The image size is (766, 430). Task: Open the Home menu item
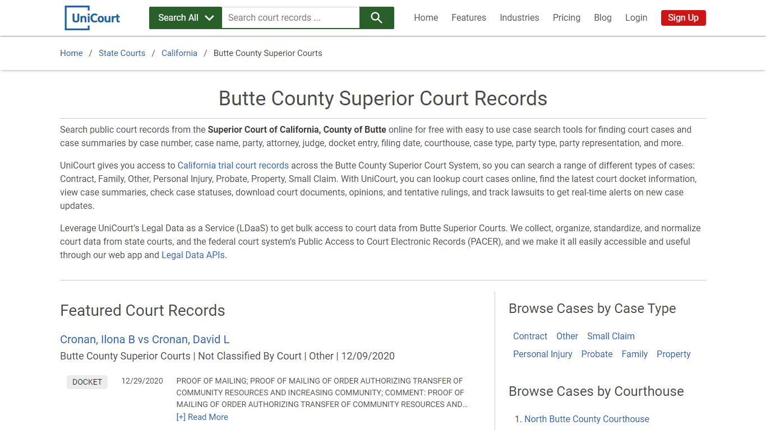(426, 18)
